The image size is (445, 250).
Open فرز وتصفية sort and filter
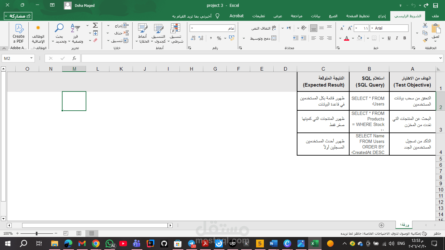point(76,33)
